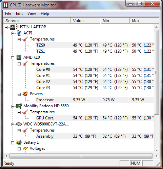Select the Core #3 row
This screenshot has height=169, width=163.
click(95, 88)
